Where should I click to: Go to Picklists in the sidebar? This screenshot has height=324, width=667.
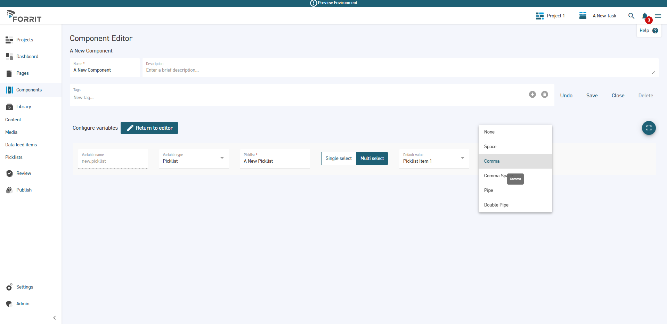pos(14,157)
